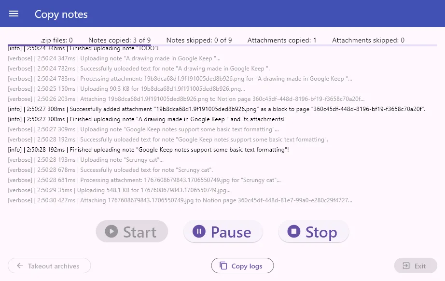Select log line 'Uploading note "Scrungy cat"'

pyautogui.click(x=86, y=160)
